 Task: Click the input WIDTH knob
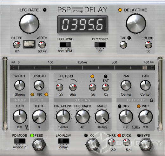(20, 85)
